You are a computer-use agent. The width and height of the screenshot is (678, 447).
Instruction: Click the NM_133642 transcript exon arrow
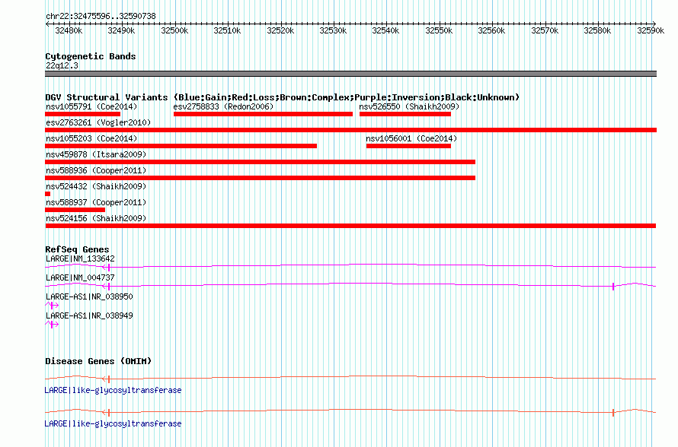pyautogui.click(x=107, y=268)
